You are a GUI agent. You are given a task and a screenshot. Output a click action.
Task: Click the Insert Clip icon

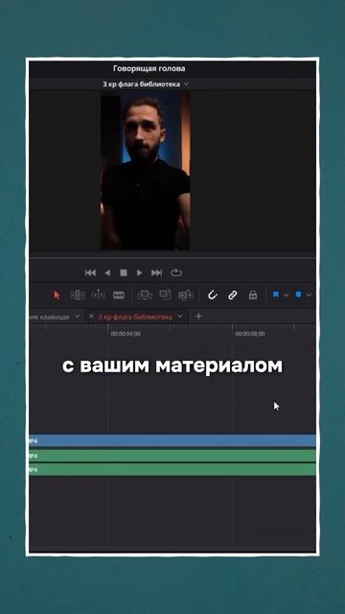pyautogui.click(x=145, y=295)
